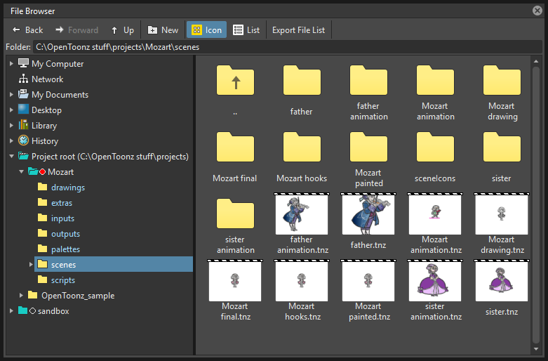Viewport: 548px width, 361px height.
Task: Select the Mozart hooks folder icon
Action: click(x=302, y=147)
